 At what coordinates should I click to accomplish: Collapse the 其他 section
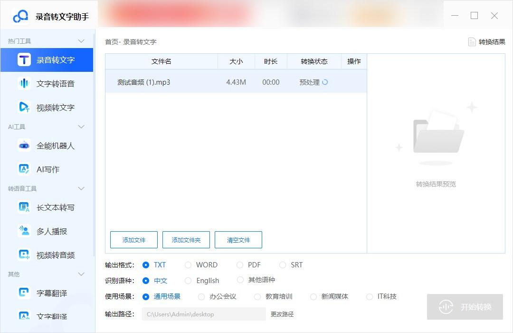tap(81, 274)
